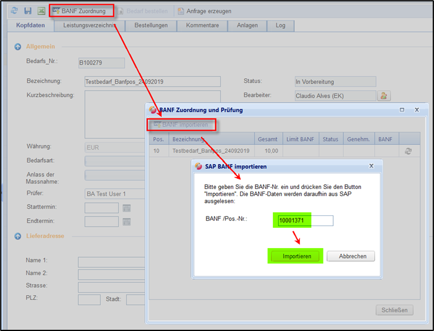Click the refresh icon in the BANF table row
This screenshot has height=331, width=434.
(408, 151)
